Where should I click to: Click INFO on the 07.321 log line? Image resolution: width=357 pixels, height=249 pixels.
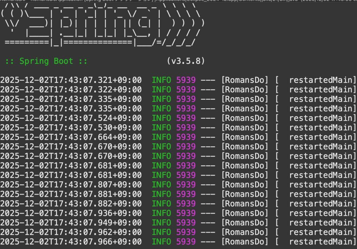click(161, 80)
